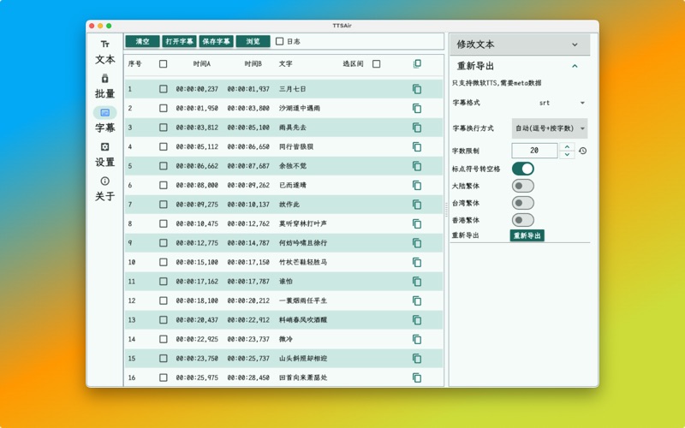Viewport: 685px width, 428px height.
Task: Click the 时间B column header
Action: click(x=253, y=63)
